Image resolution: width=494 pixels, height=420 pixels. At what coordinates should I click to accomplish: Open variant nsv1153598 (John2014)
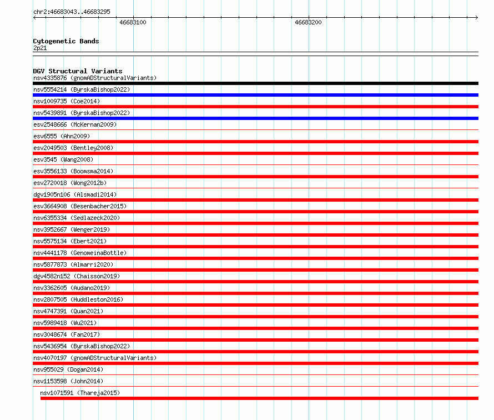tap(68, 381)
